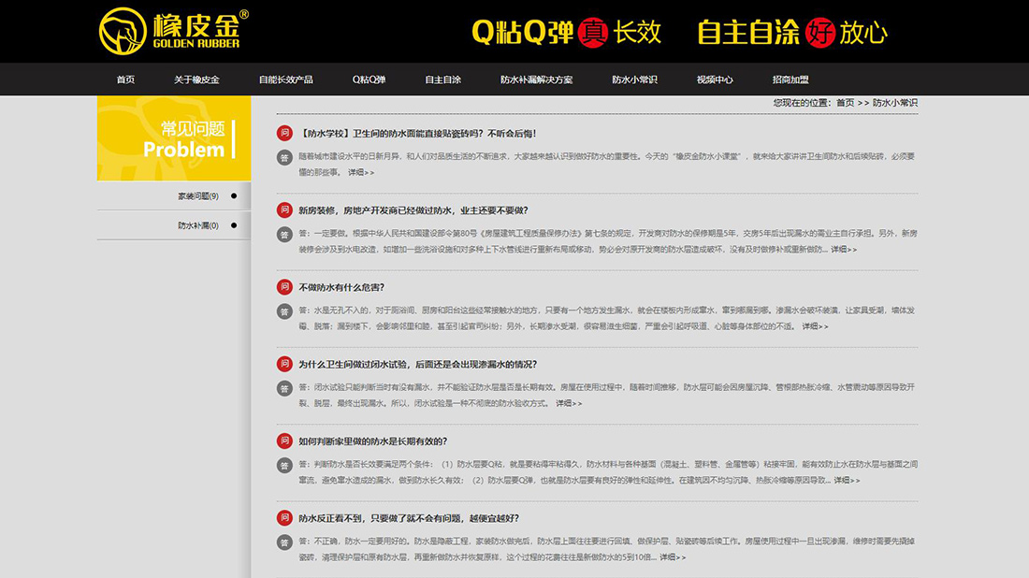This screenshot has width=1029, height=578.
Task: Go to 视频中心 in the navigation bar
Action: pyautogui.click(x=715, y=80)
